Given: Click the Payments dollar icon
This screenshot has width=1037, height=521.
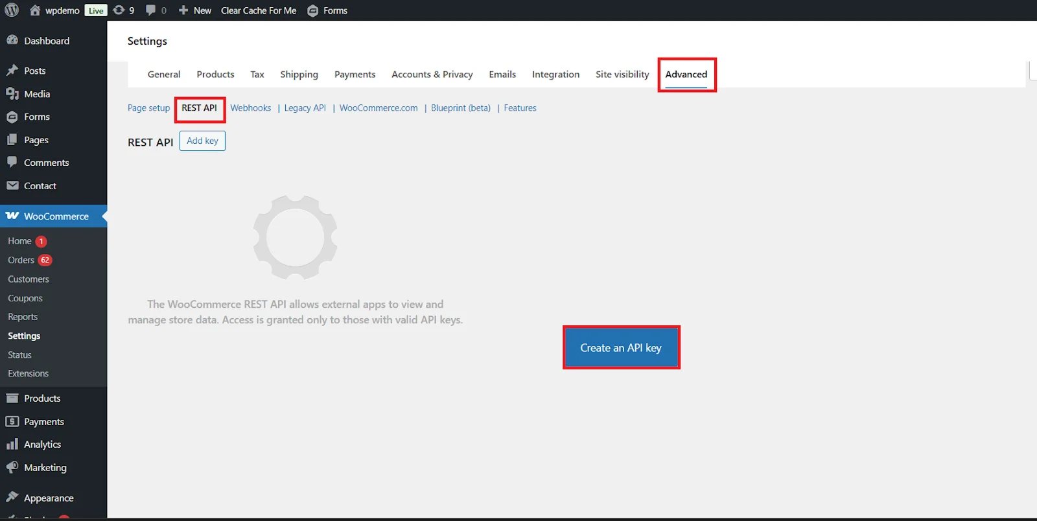Looking at the screenshot, I should click(12, 421).
